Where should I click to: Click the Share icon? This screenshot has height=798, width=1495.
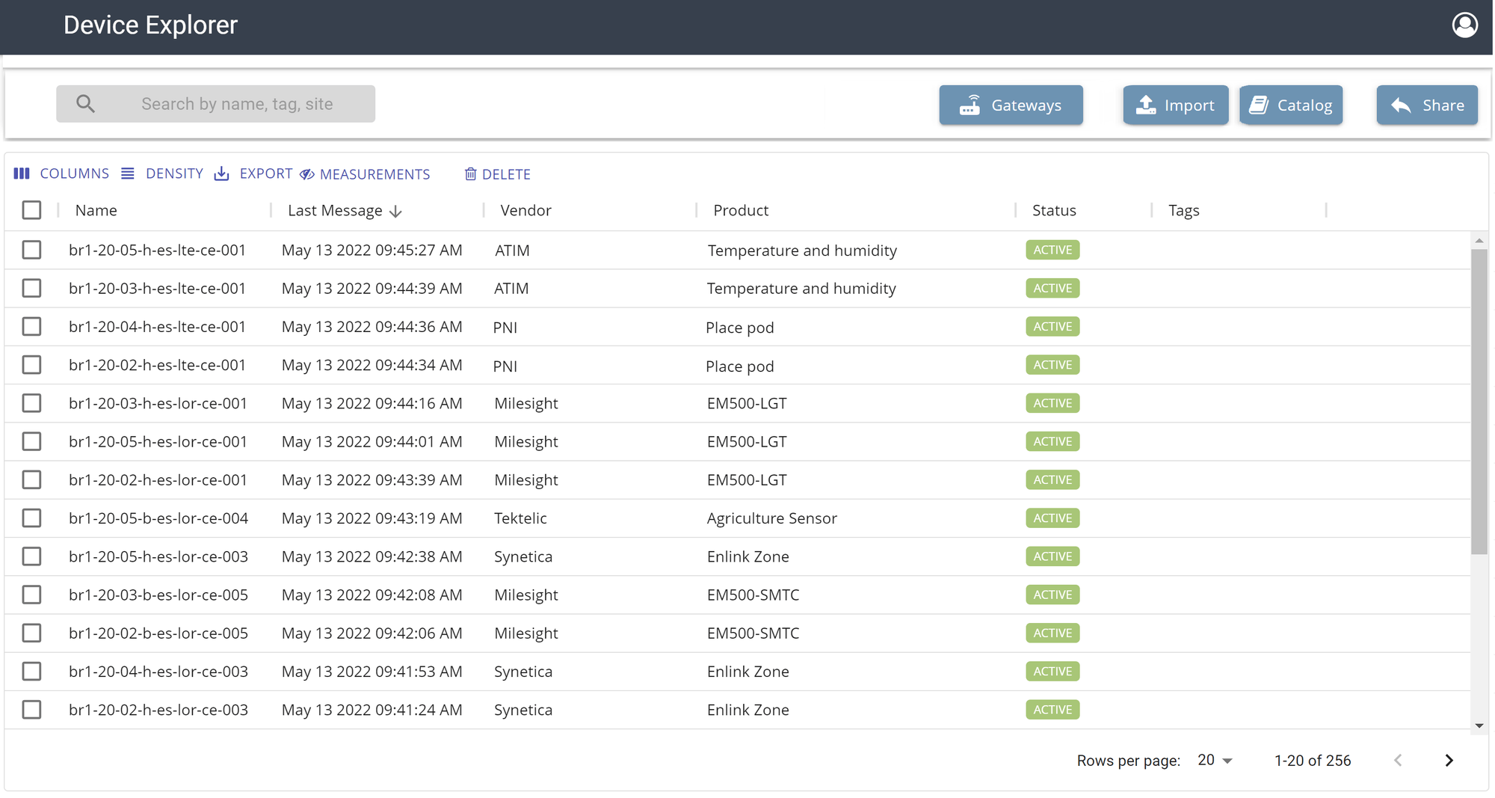1399,105
